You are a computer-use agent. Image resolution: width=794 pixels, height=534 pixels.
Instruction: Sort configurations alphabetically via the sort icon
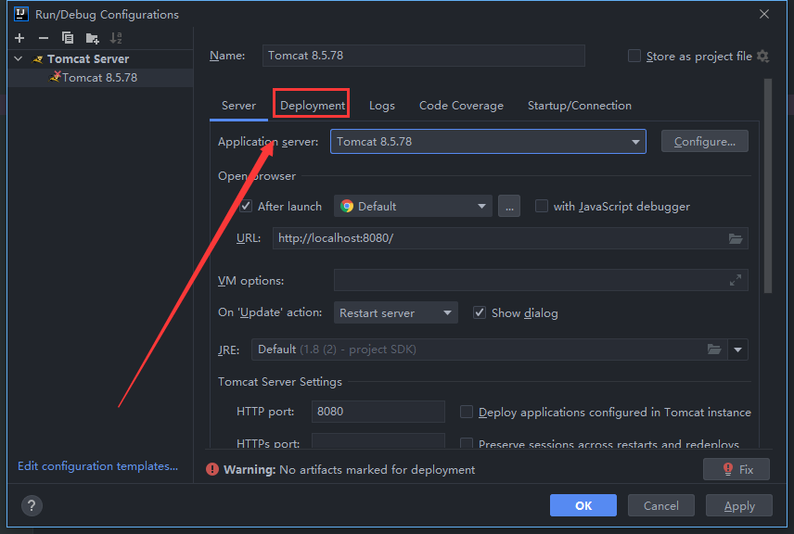pyautogui.click(x=116, y=38)
